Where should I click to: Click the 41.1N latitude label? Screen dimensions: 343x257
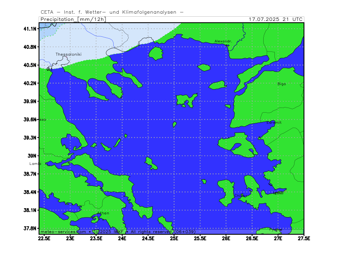(x=30, y=29)
